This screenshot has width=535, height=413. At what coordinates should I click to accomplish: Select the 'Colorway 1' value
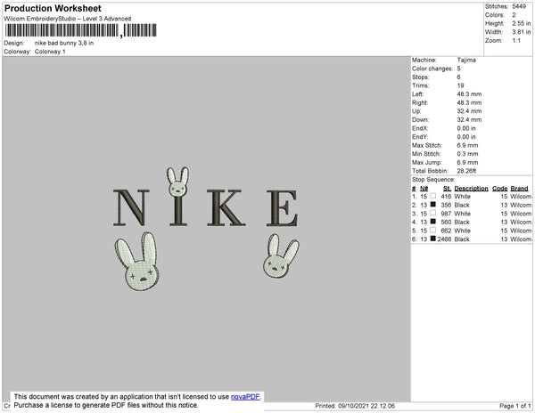tap(50, 52)
